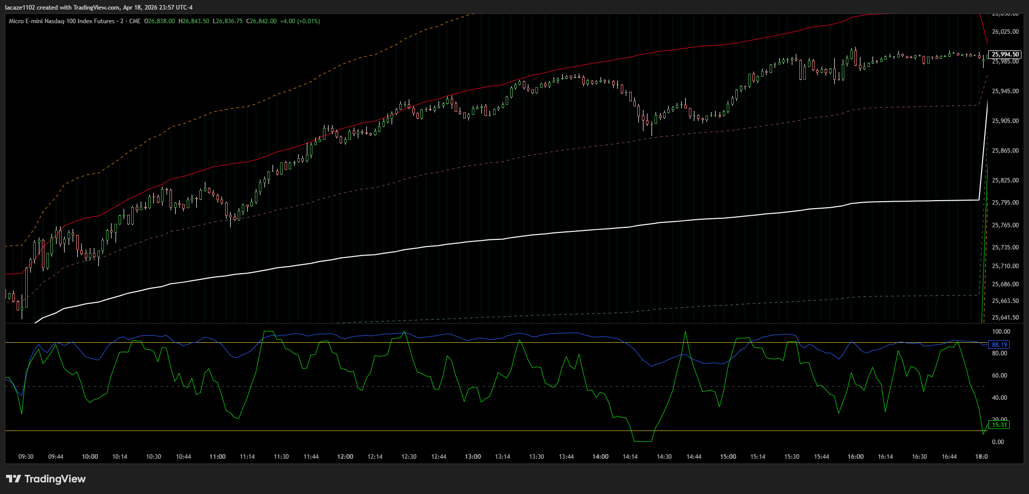Click the 25,710.00 price axis label
1029x494 pixels.
(1005, 266)
